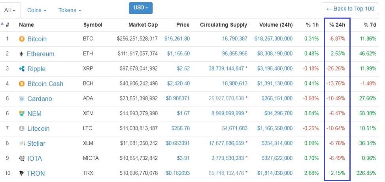Click the Bitcoin Cash logo icon

22,84
